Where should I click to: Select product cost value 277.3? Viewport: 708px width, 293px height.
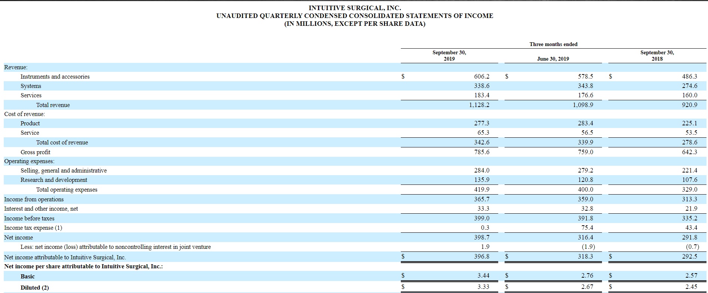[482, 123]
